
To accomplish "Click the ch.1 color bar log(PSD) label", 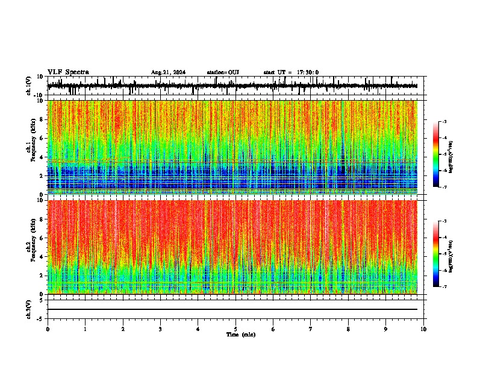I will pos(450,157).
